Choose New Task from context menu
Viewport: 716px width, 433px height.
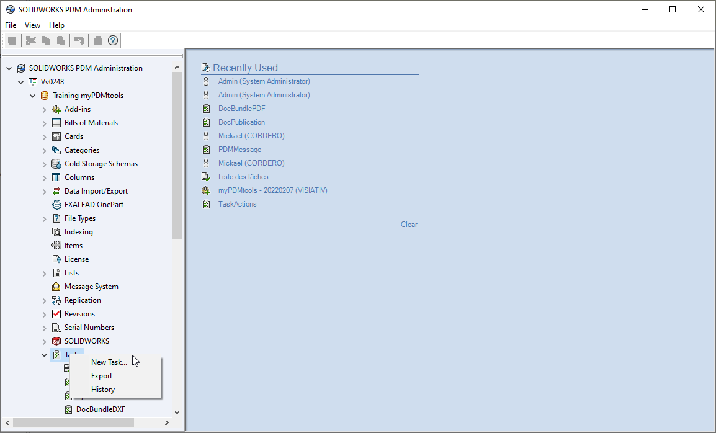[x=109, y=362]
